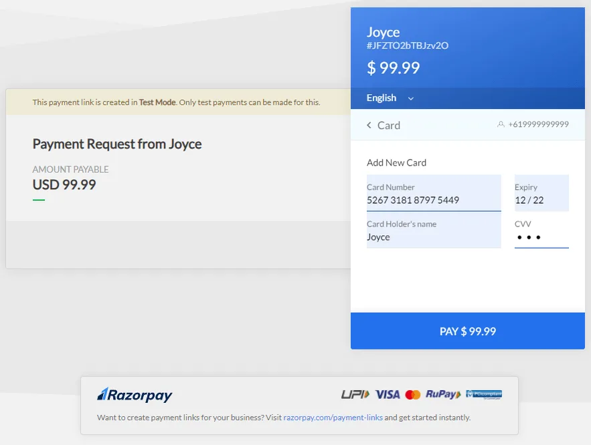The width and height of the screenshot is (591, 445).
Task: Click the Razorpay logo in the footer
Action: click(x=135, y=395)
